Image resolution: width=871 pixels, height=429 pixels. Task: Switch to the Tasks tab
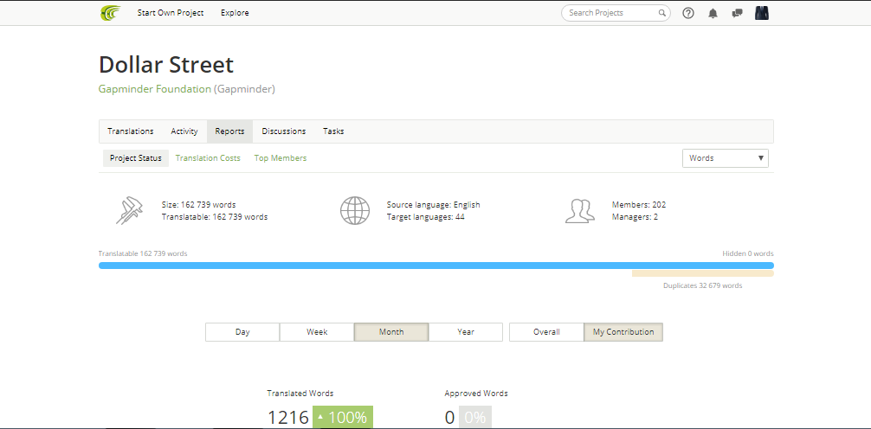(x=333, y=131)
